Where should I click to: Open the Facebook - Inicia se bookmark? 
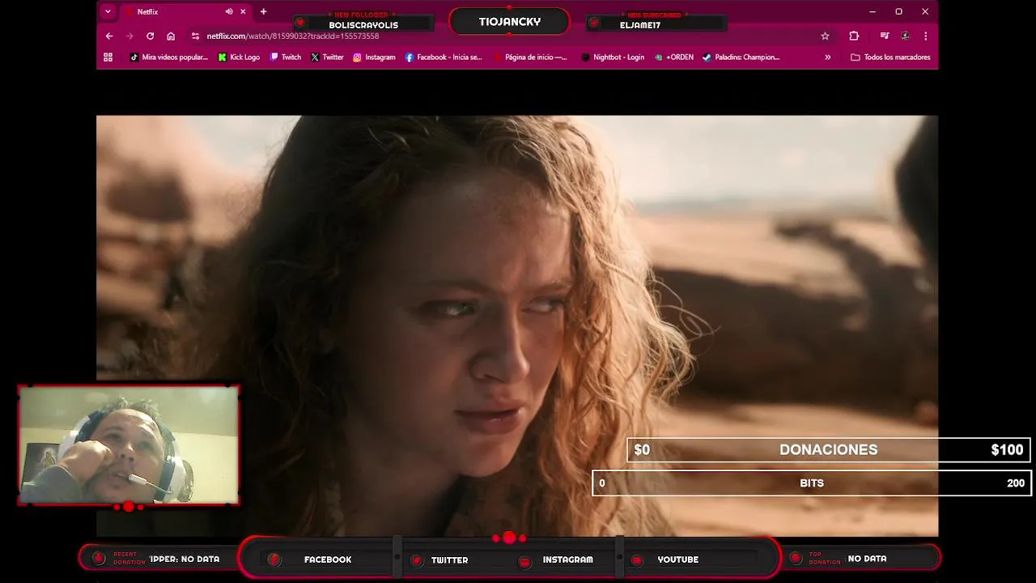(x=443, y=57)
